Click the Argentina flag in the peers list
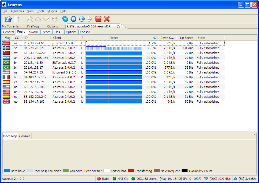The height and width of the screenshot is (183, 259). tap(6, 58)
